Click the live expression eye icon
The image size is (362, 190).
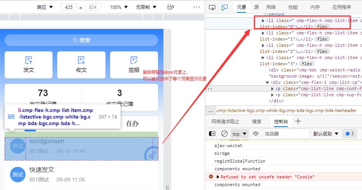point(256,134)
